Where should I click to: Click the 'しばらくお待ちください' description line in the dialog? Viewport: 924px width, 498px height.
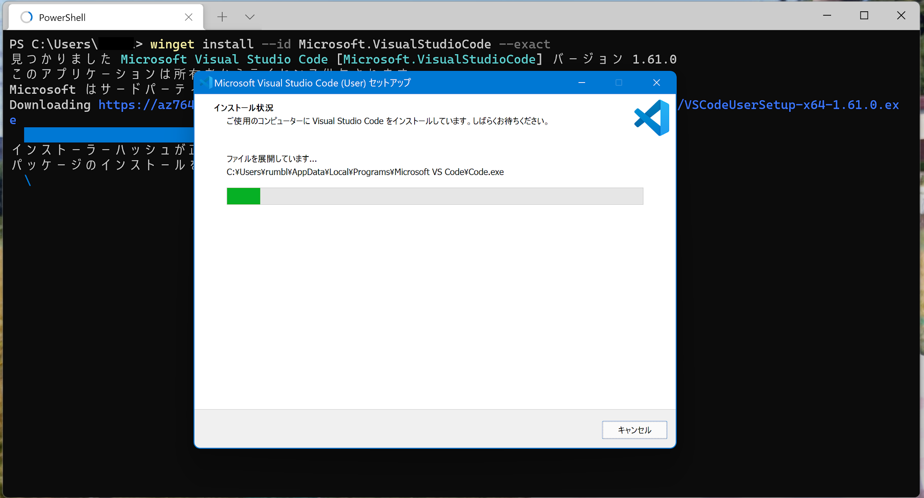tap(388, 121)
